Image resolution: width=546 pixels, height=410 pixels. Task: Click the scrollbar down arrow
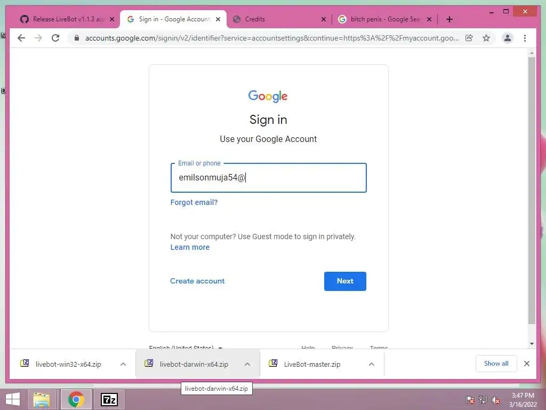point(532,344)
